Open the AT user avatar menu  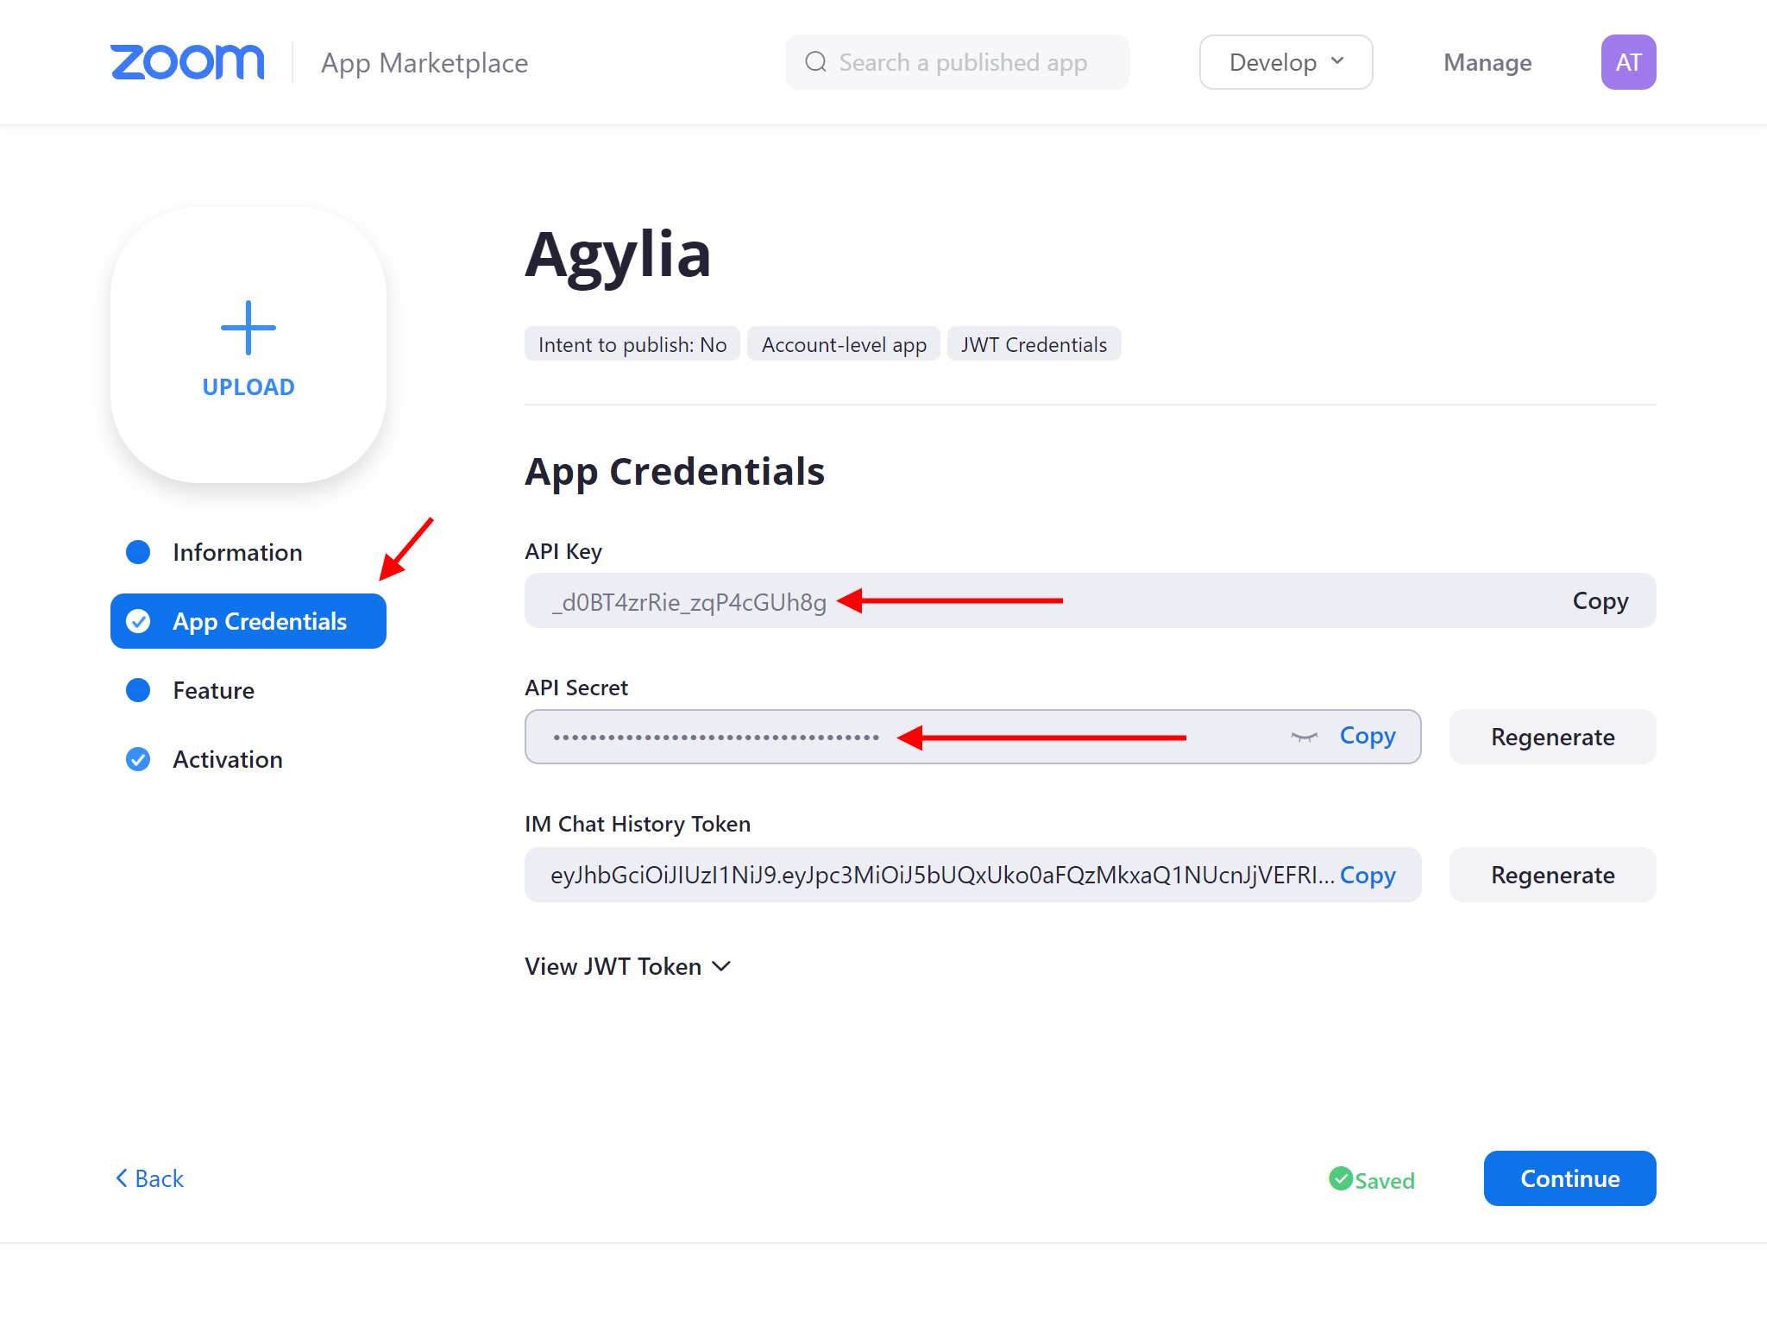tap(1628, 62)
